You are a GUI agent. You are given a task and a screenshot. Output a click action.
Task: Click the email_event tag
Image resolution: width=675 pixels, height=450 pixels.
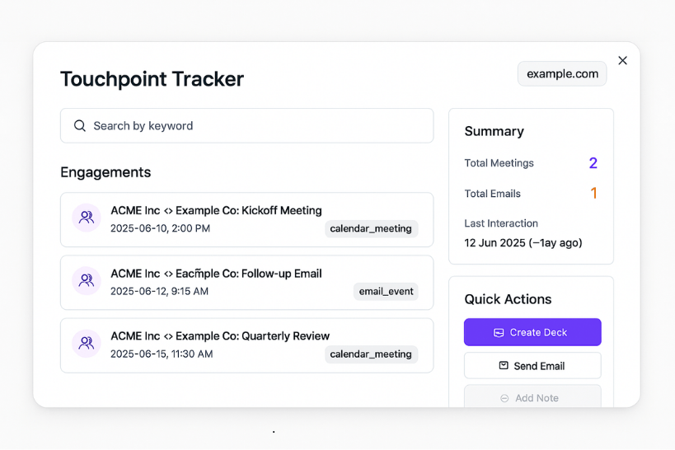(387, 292)
